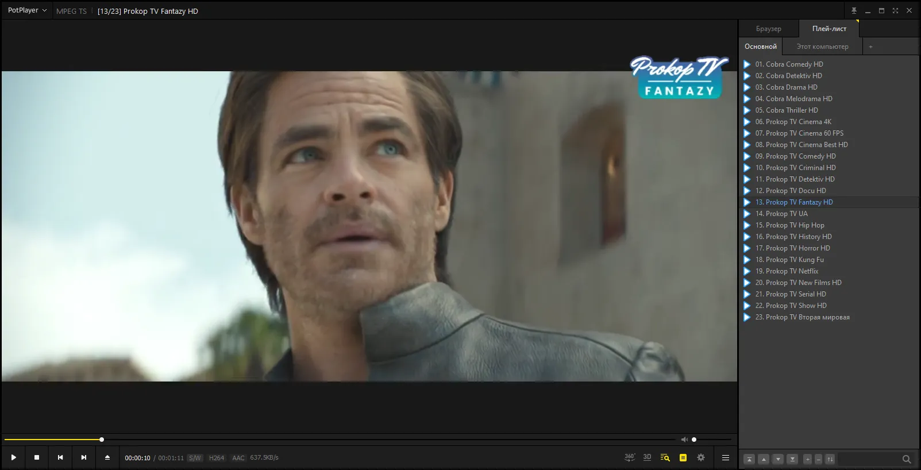Select 17. Prokop TV Horror HD
Screen dimensions: 921x470
coord(829,248)
